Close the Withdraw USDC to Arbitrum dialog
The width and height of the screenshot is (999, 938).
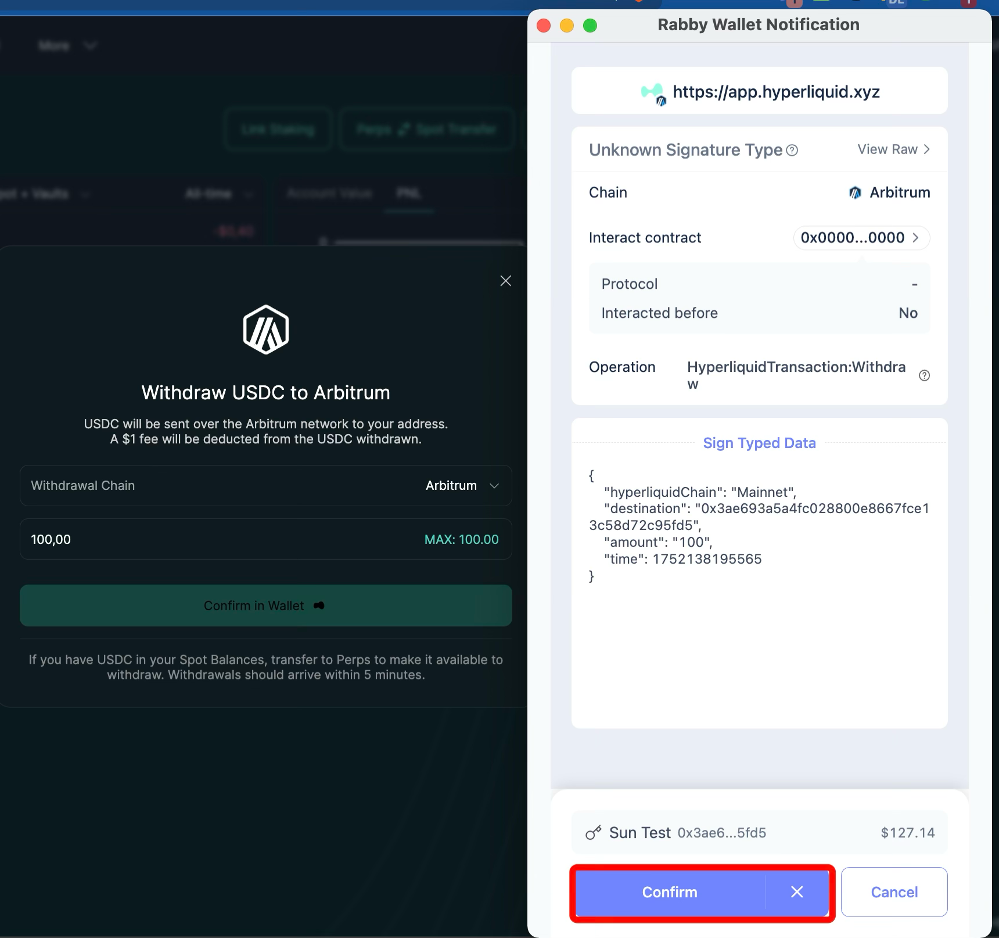(505, 281)
